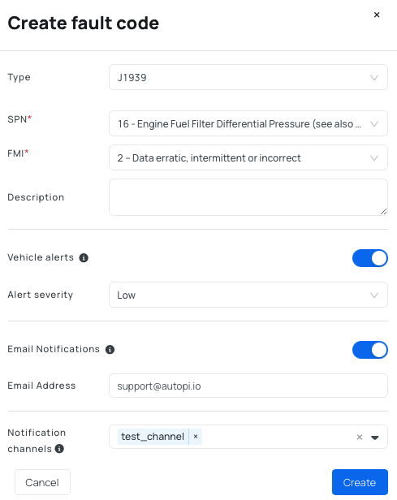The width and height of the screenshot is (397, 500).
Task: Click the Vehicle alerts info icon
Action: (x=84, y=257)
